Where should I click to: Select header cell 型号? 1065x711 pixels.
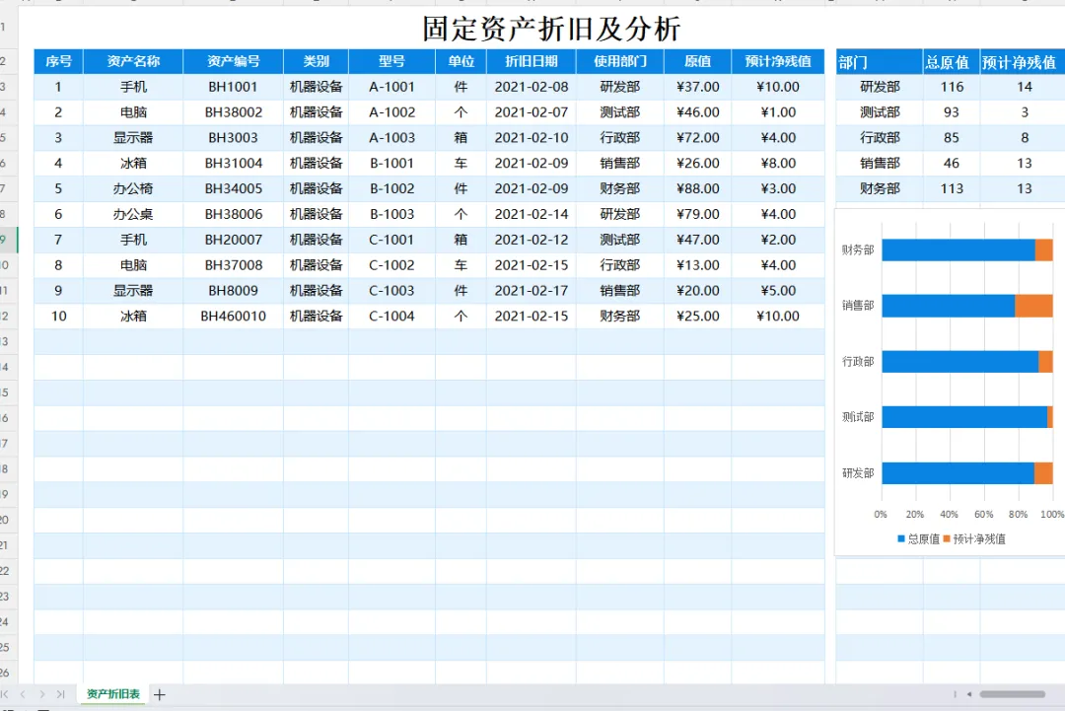click(x=391, y=61)
